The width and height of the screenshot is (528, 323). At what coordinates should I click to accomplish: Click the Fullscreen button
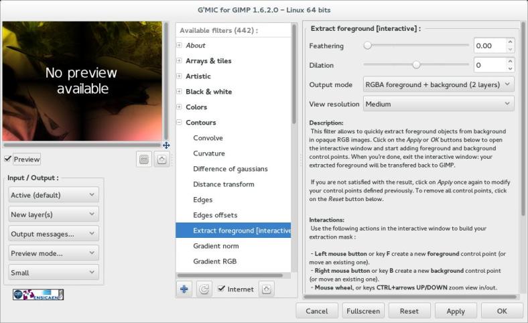363,311
